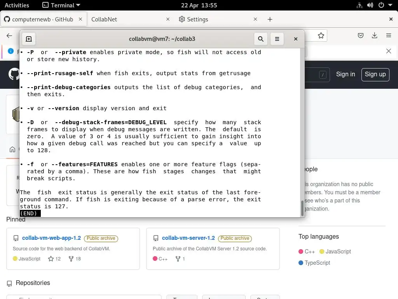Click the 1 fork count on server repo
This screenshot has width=398, height=299.
tap(180, 259)
